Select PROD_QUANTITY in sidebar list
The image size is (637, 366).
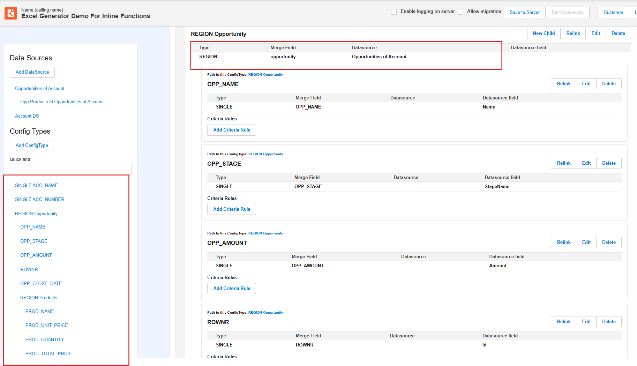click(45, 340)
